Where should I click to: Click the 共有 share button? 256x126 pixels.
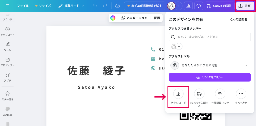(245, 6)
